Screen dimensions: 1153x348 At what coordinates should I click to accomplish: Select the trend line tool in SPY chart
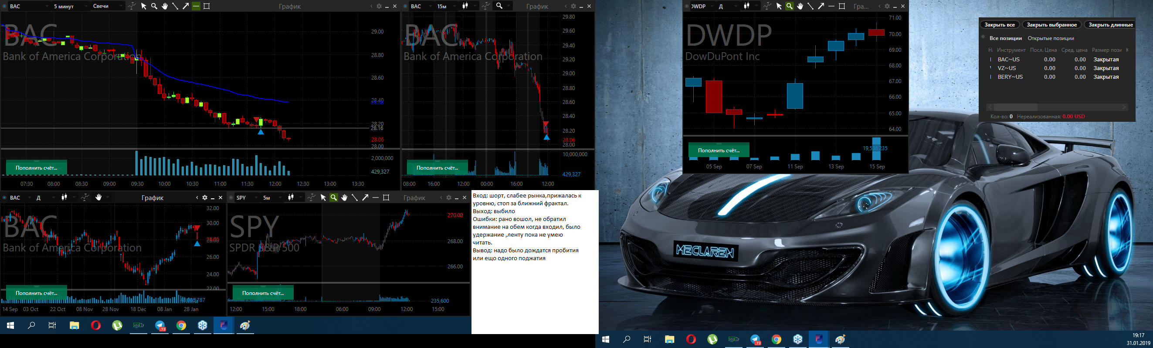point(355,197)
